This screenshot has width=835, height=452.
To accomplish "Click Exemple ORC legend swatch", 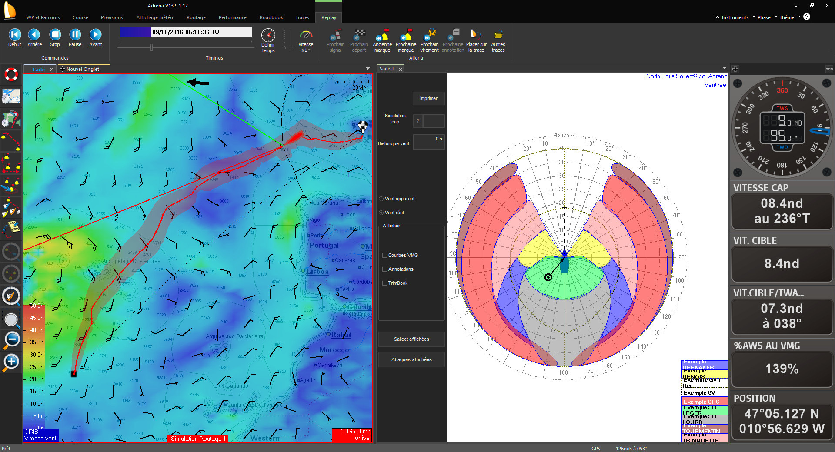I will click(705, 402).
